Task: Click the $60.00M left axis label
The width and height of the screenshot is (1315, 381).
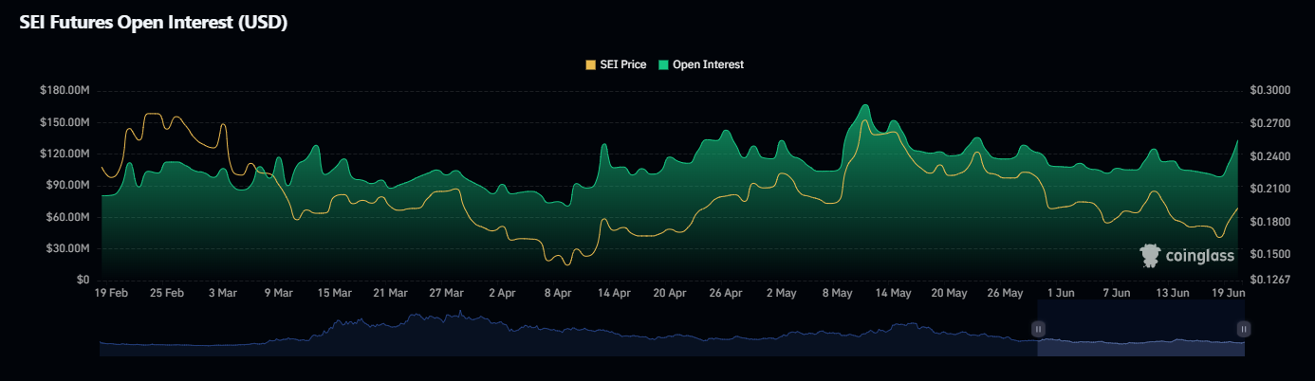Action: tap(67, 217)
